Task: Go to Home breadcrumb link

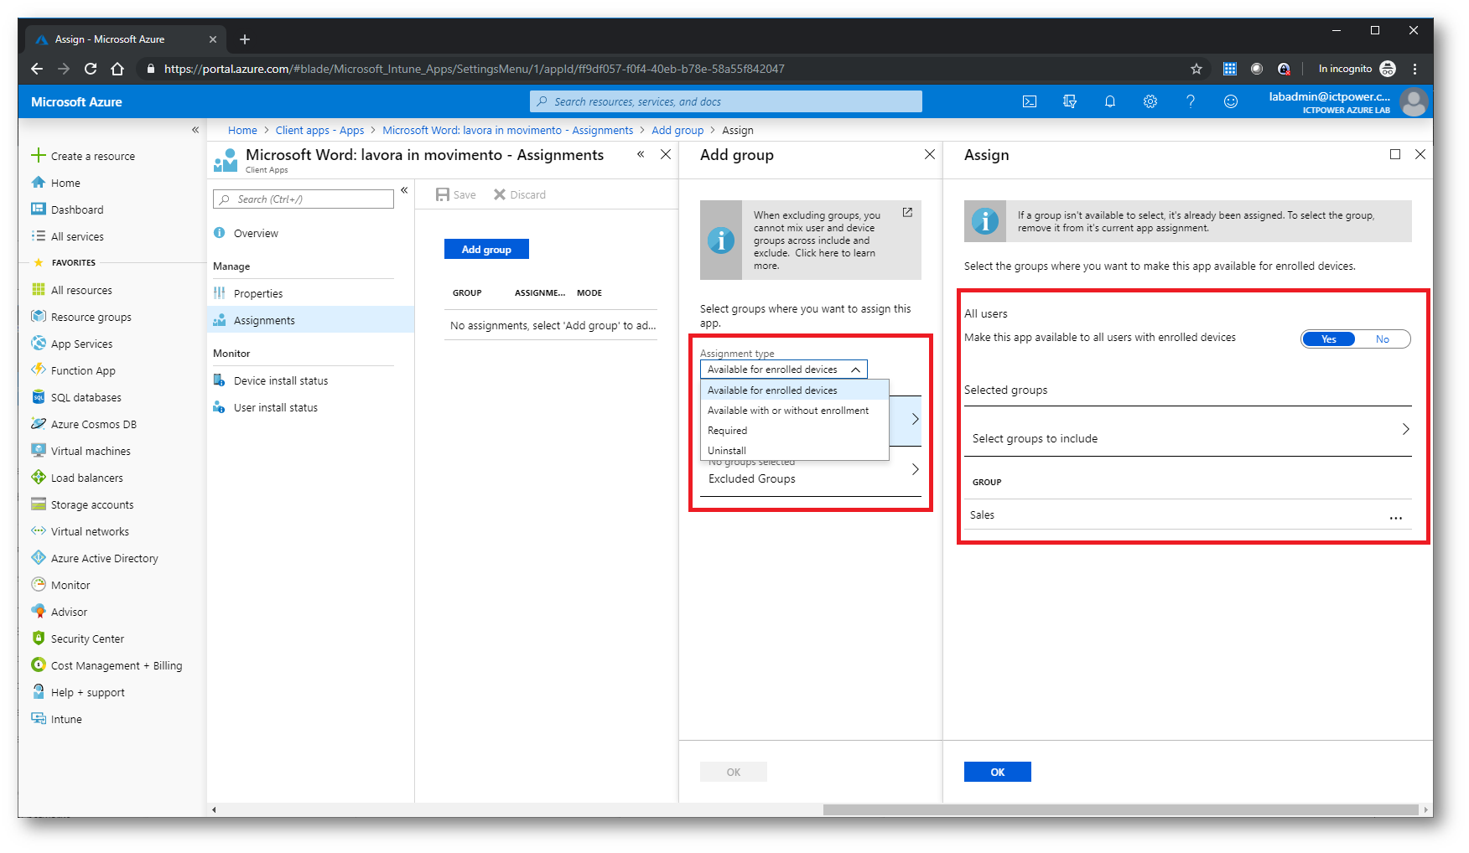Action: (x=242, y=130)
